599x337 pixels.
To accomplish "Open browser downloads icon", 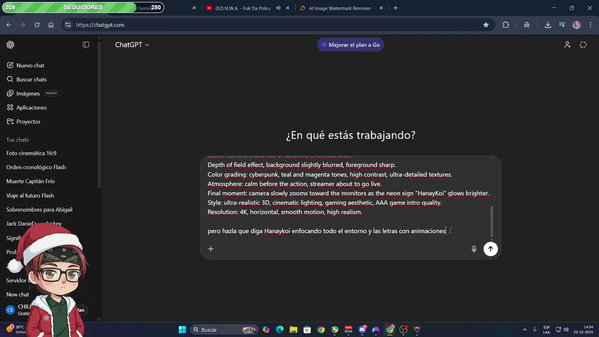I will (x=548, y=25).
